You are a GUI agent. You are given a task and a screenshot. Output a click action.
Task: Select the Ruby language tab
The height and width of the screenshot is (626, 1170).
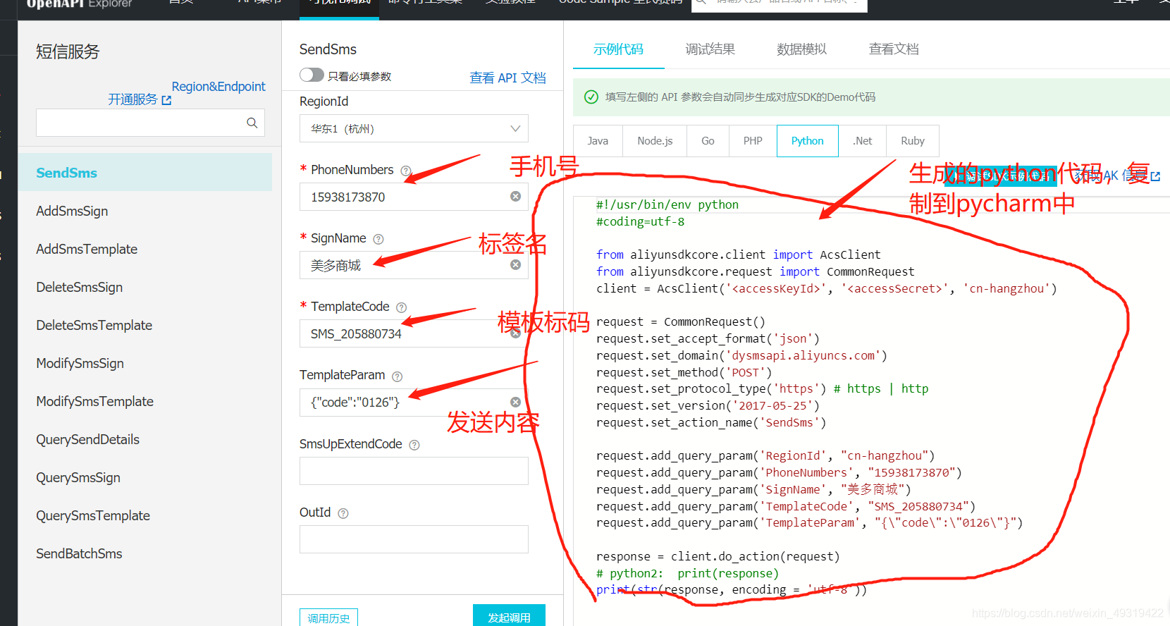click(x=913, y=141)
